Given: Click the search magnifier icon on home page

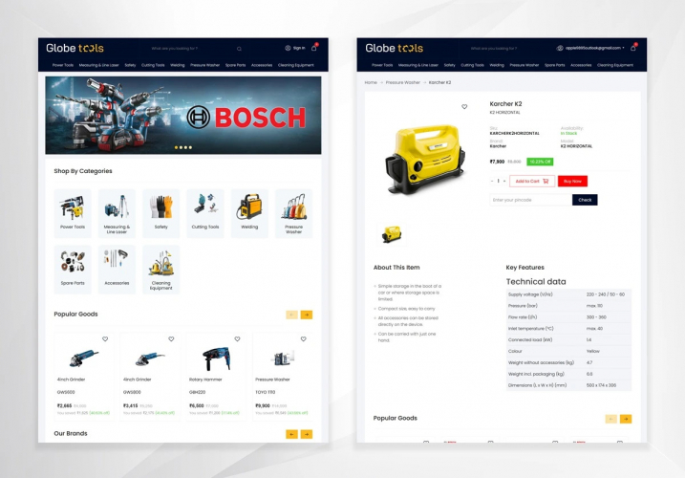Looking at the screenshot, I should (239, 49).
